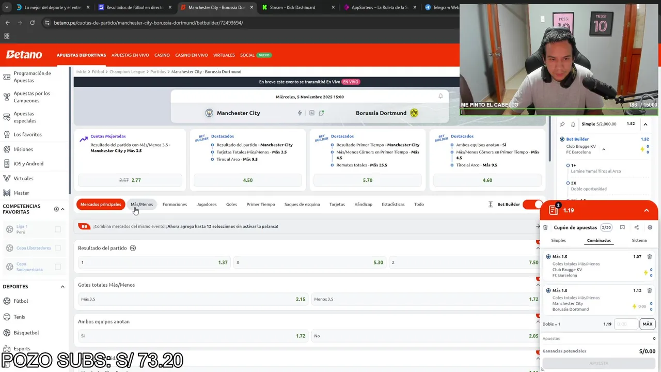661x372 pixels.
Task: Clear all bets with coupon trash icon
Action: pos(545,227)
